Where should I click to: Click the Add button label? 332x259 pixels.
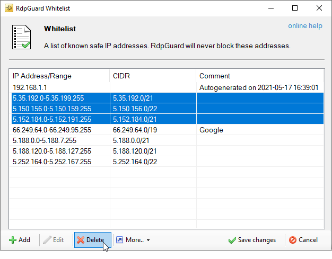(x=24, y=240)
